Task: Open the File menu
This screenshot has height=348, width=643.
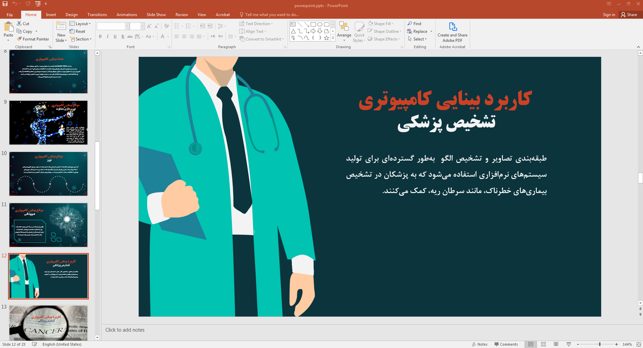Action: (x=10, y=14)
